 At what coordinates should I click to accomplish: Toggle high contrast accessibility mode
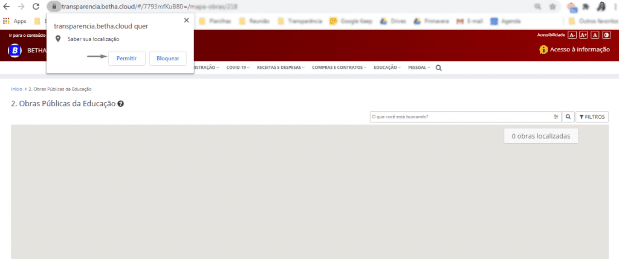606,35
